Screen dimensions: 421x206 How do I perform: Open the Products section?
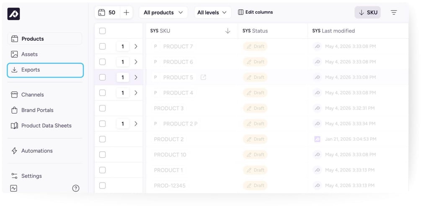44,39
